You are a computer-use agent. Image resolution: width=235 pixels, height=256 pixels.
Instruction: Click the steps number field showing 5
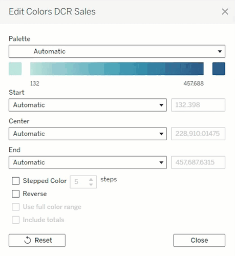click(x=79, y=182)
